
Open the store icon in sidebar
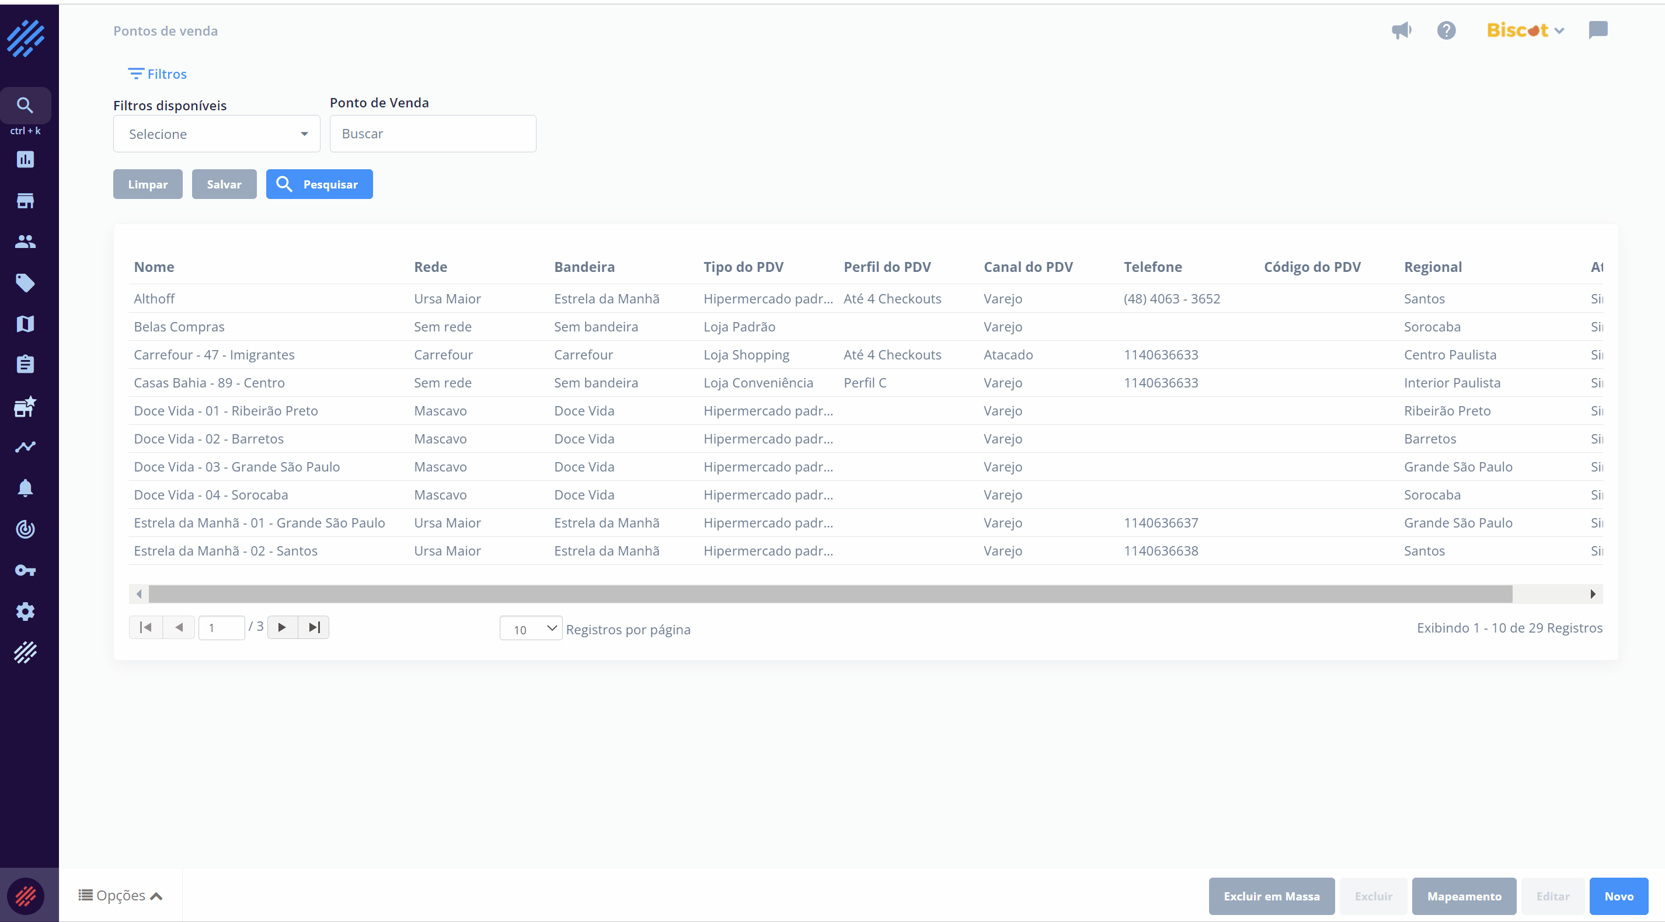point(25,201)
